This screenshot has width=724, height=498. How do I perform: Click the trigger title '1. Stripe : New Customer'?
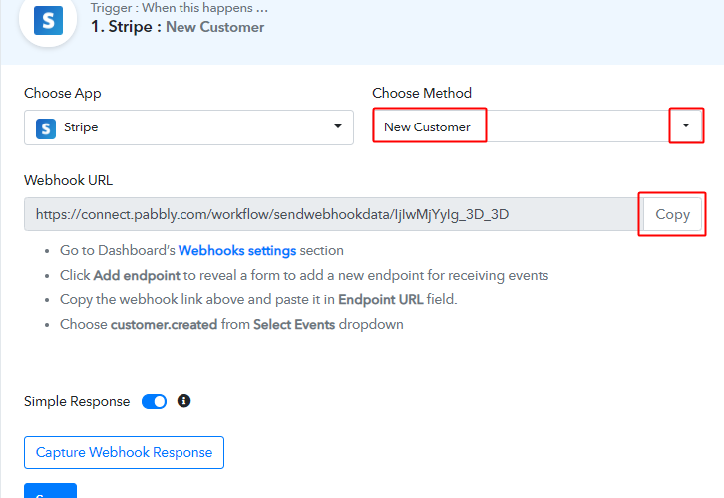pyautogui.click(x=178, y=27)
